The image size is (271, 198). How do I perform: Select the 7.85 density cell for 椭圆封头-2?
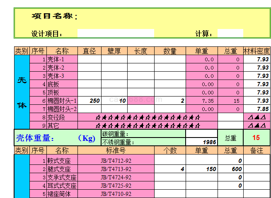coord(256,109)
